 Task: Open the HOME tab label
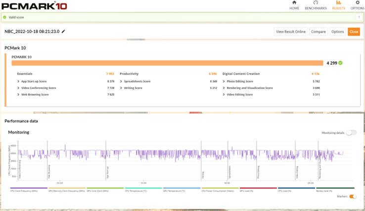point(294,8)
